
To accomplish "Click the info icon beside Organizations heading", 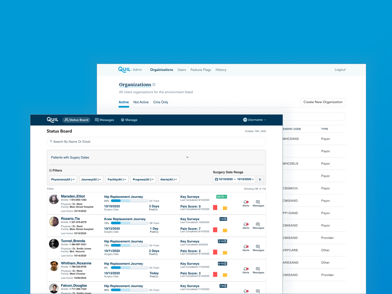I will (154, 85).
